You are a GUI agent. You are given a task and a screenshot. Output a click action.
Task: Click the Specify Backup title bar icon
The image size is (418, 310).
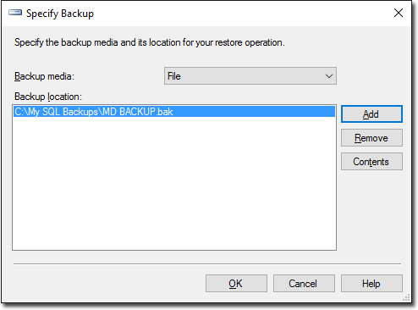15,13
